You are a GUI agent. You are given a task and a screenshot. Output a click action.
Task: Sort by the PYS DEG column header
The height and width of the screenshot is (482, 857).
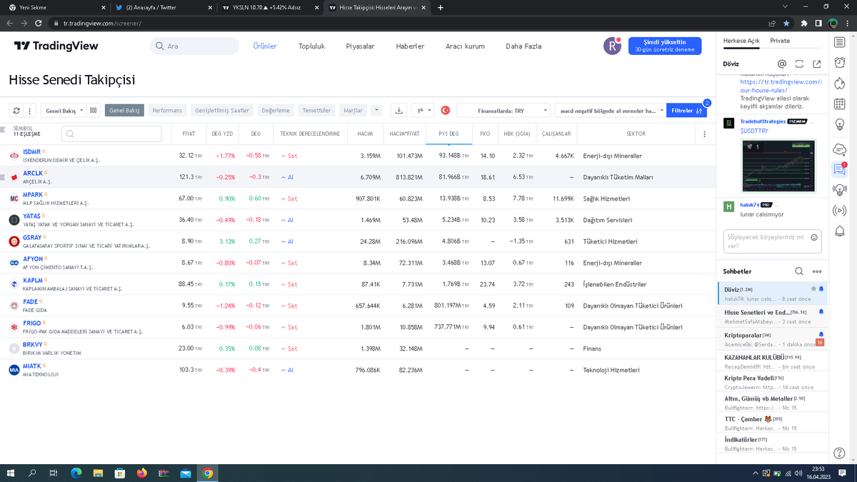(x=448, y=134)
